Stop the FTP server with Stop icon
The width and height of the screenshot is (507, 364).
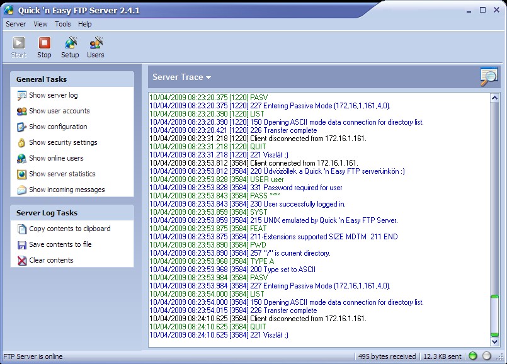pyautogui.click(x=44, y=43)
